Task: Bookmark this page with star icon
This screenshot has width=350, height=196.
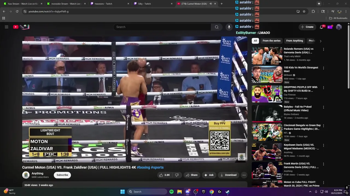Action: 304,11
